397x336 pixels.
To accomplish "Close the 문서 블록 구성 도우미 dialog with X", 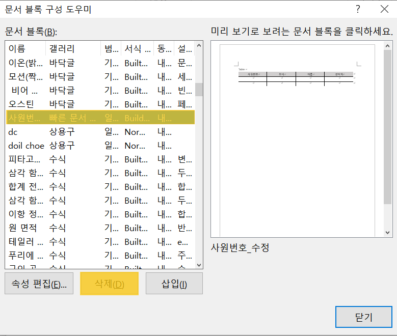I will click(x=384, y=9).
